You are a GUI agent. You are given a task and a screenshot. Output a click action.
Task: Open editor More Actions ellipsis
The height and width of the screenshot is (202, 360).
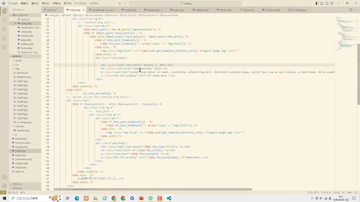coord(356,10)
